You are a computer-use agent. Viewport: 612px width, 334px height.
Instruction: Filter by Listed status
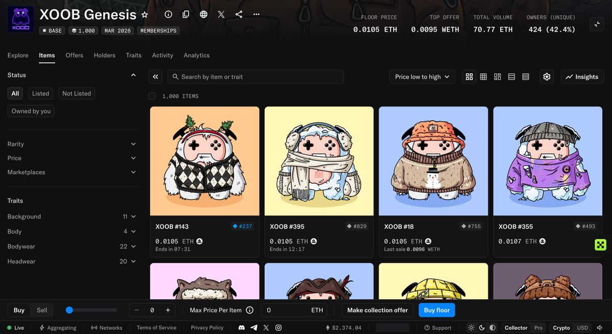tap(41, 94)
